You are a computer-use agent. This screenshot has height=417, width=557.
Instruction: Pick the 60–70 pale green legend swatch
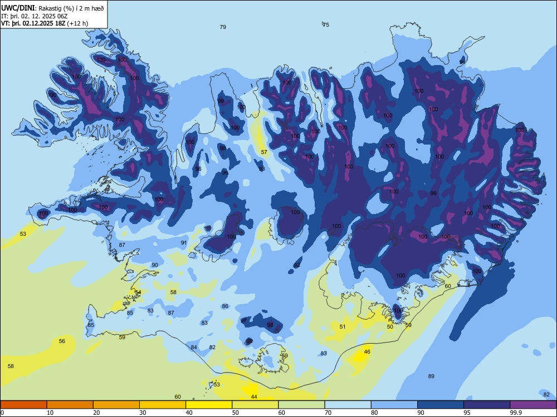click(x=301, y=405)
